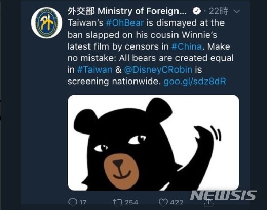Open the #OhBear hashtag
Viewport: 267px width, 210px height.
click(125, 23)
